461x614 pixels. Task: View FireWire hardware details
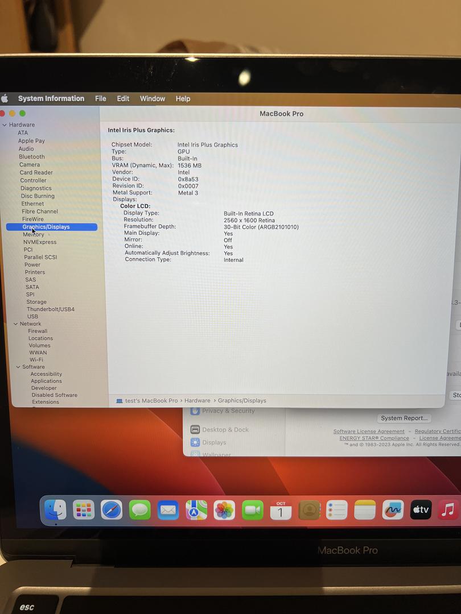[x=33, y=219]
